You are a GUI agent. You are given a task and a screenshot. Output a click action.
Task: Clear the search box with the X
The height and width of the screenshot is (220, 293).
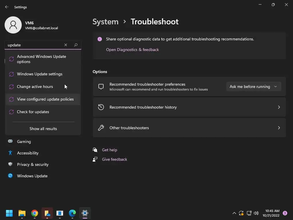tap(66, 45)
